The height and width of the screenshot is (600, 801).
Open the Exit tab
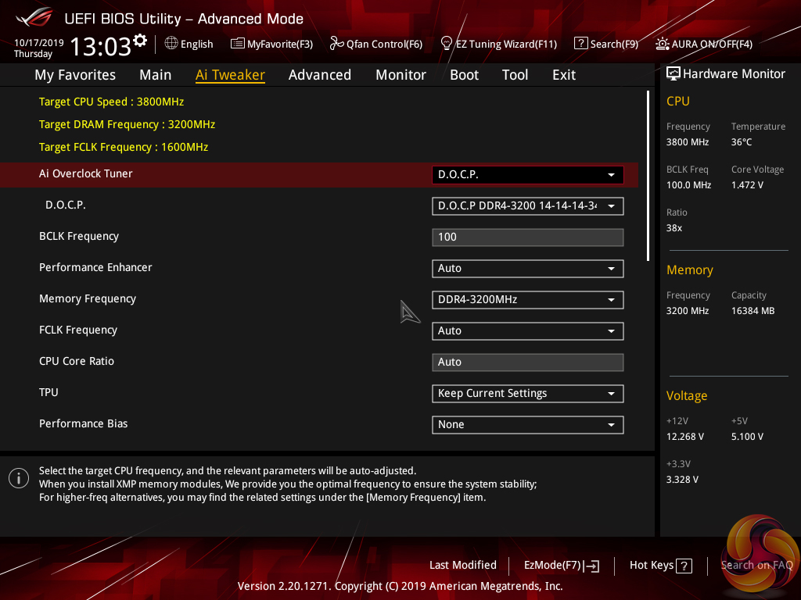click(564, 75)
